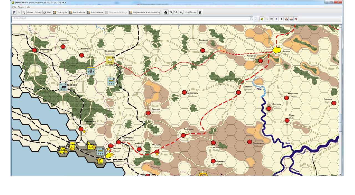The height and width of the screenshot is (195, 355).
Task: Click the blue exclamation mark icon
Action: (x=277, y=19)
